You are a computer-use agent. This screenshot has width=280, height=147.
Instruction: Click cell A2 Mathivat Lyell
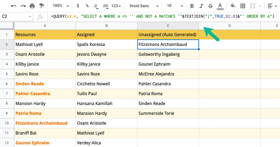pos(45,44)
